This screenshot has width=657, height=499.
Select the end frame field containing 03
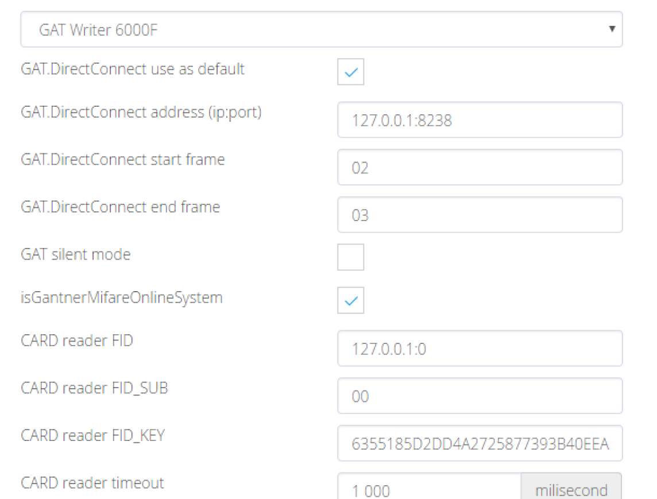480,215
